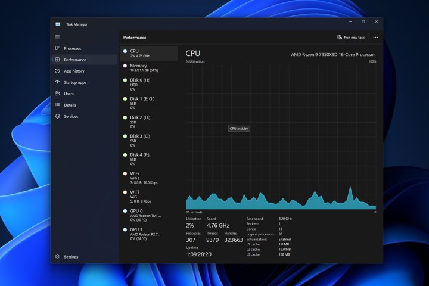Click the CPU utilisation graph area

(x=281, y=136)
